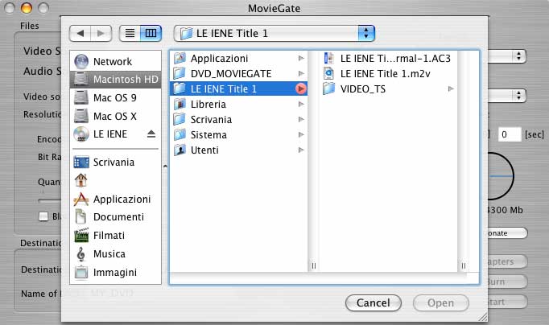The image size is (549, 325).
Task: Switch to list view mode
Action: (x=129, y=34)
